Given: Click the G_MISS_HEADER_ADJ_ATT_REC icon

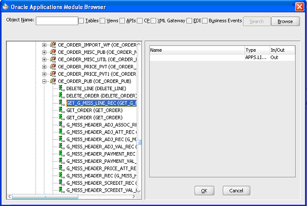Looking at the screenshot, I should [62, 132].
